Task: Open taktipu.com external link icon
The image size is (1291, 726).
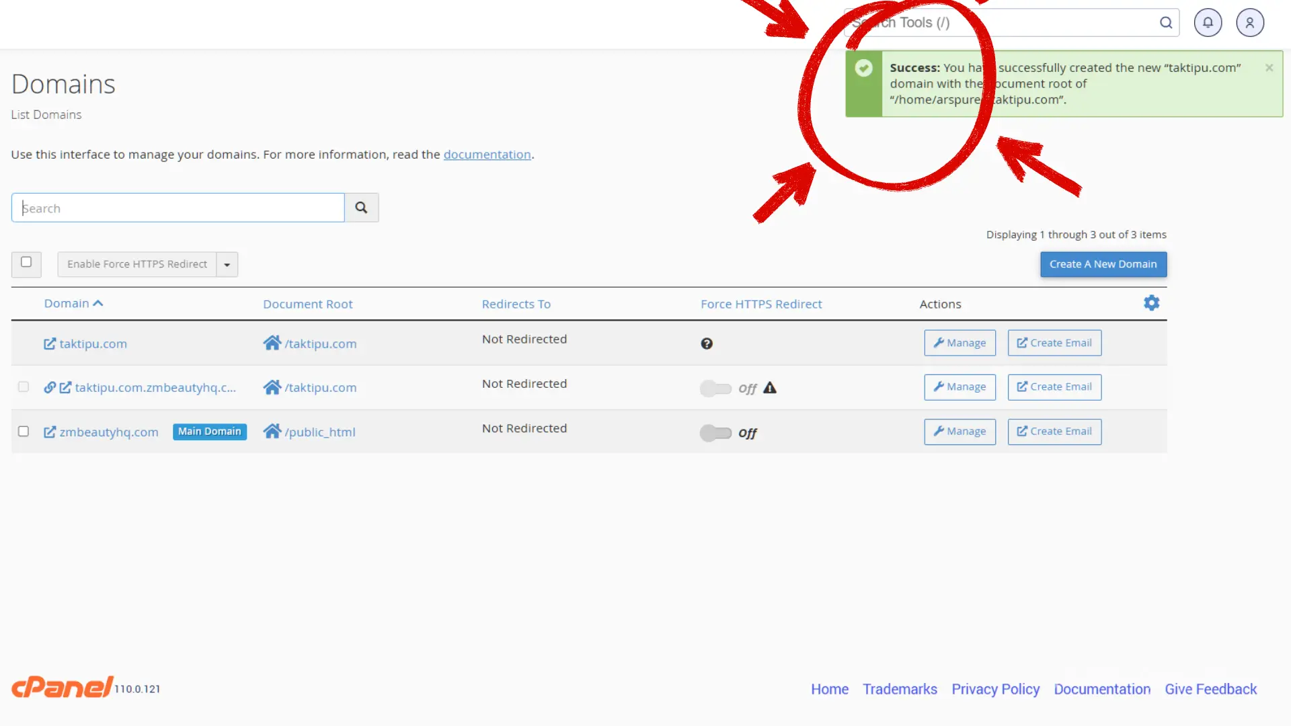Action: click(50, 344)
